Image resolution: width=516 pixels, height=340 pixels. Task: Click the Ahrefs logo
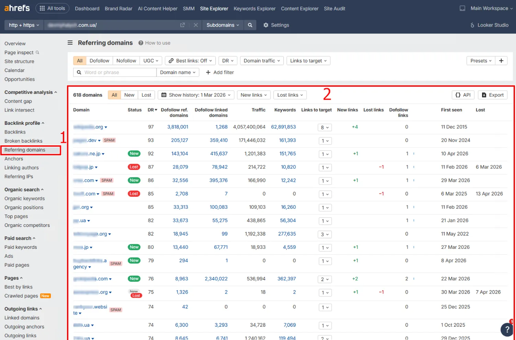click(17, 8)
